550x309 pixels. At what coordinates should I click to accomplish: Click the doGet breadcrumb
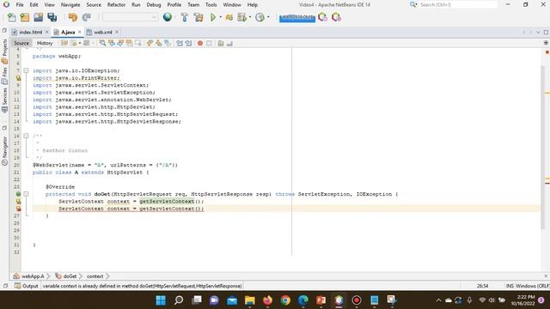click(66, 276)
